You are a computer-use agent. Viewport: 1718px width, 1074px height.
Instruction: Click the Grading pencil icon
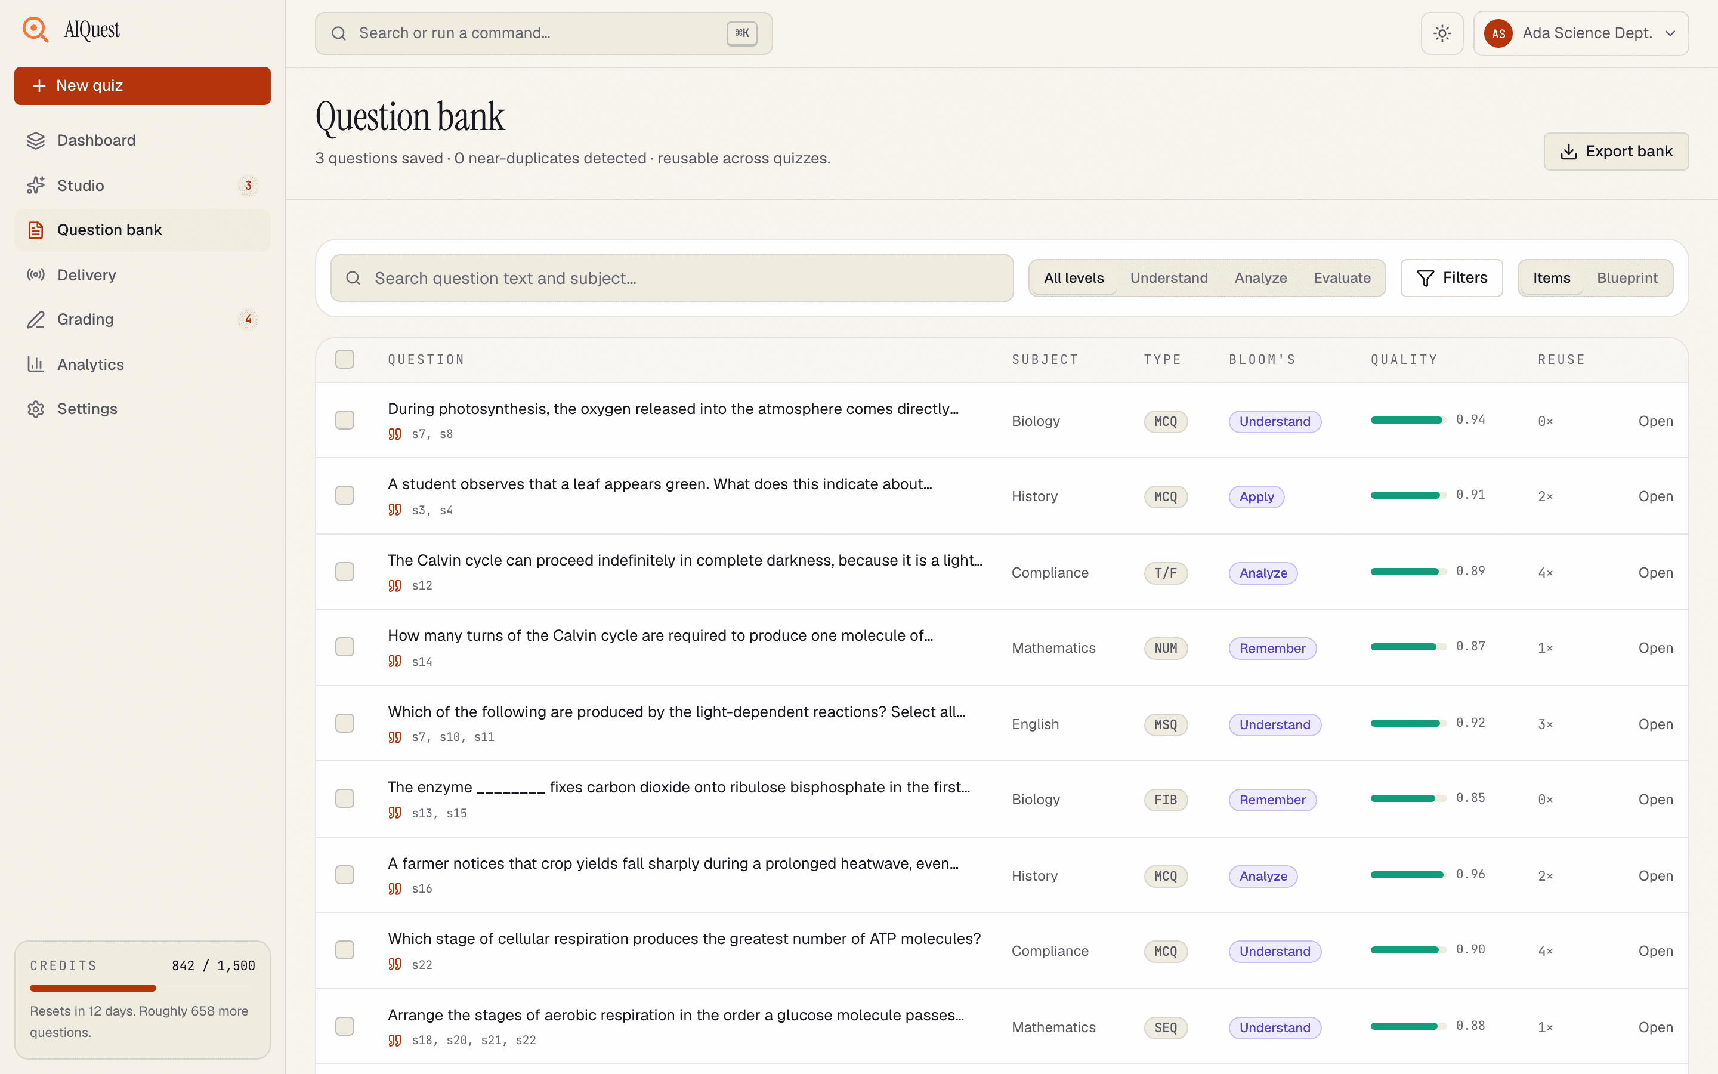[36, 320]
